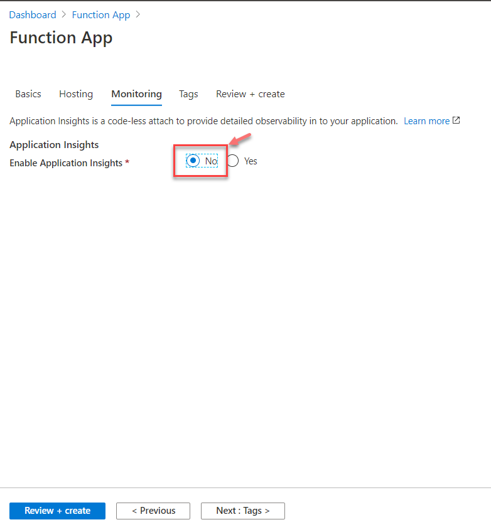491x527 pixels.
Task: Open the Review + create tab
Action: 250,94
